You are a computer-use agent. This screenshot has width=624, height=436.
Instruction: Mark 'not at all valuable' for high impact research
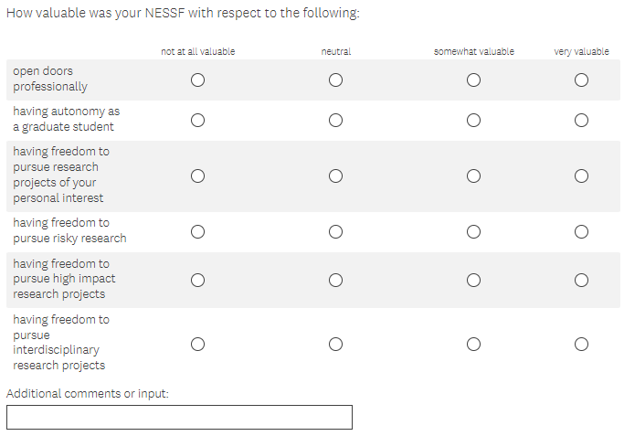[197, 280]
